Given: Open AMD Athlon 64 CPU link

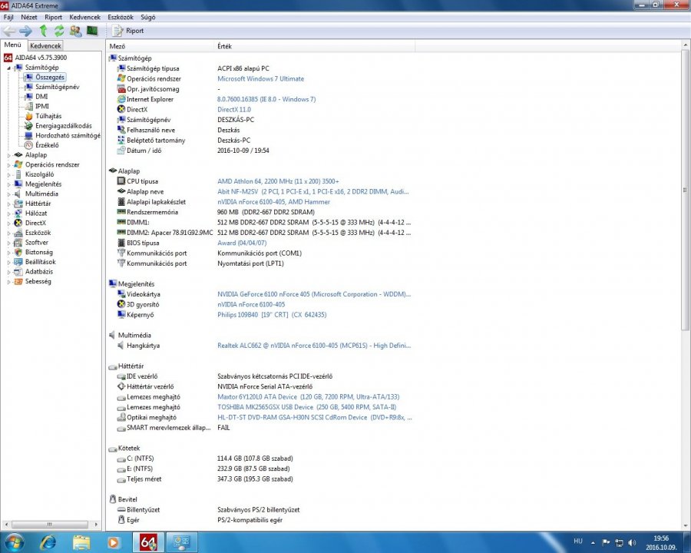Looking at the screenshot, I should tap(278, 181).
